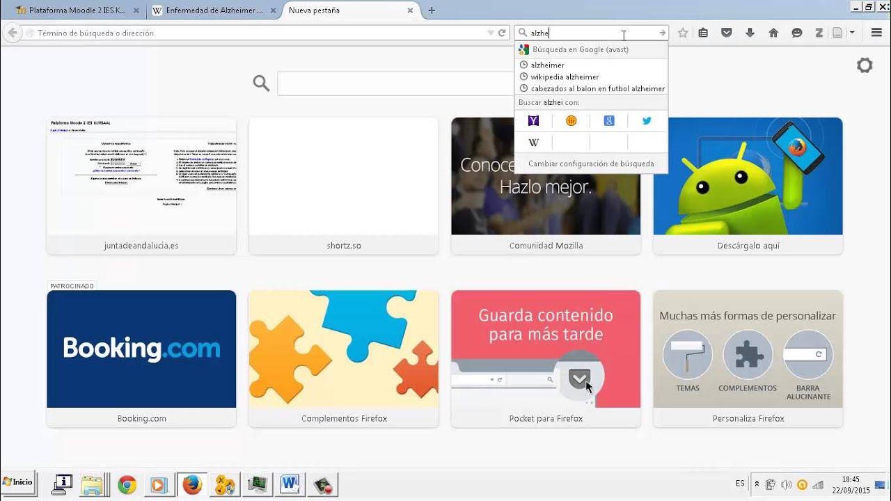Screen dimensions: 891x501
Task: Open new tab settings gear icon
Action: click(865, 65)
